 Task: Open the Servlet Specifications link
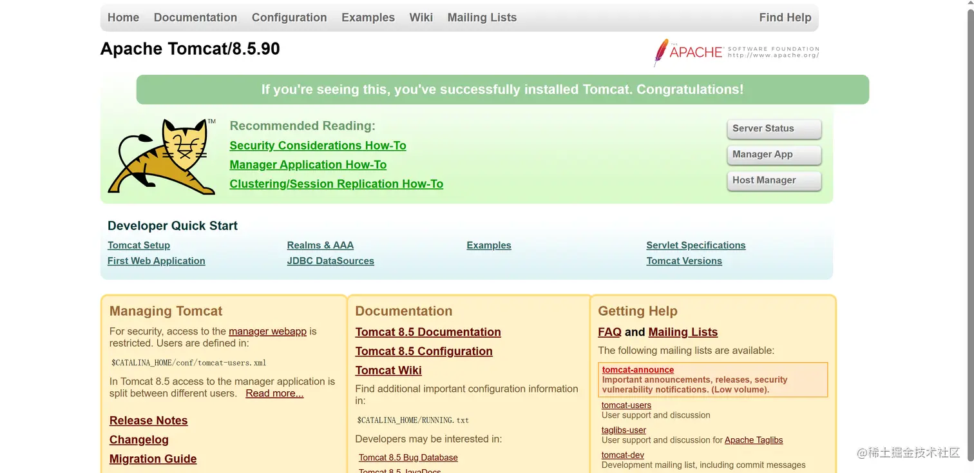pyautogui.click(x=696, y=246)
